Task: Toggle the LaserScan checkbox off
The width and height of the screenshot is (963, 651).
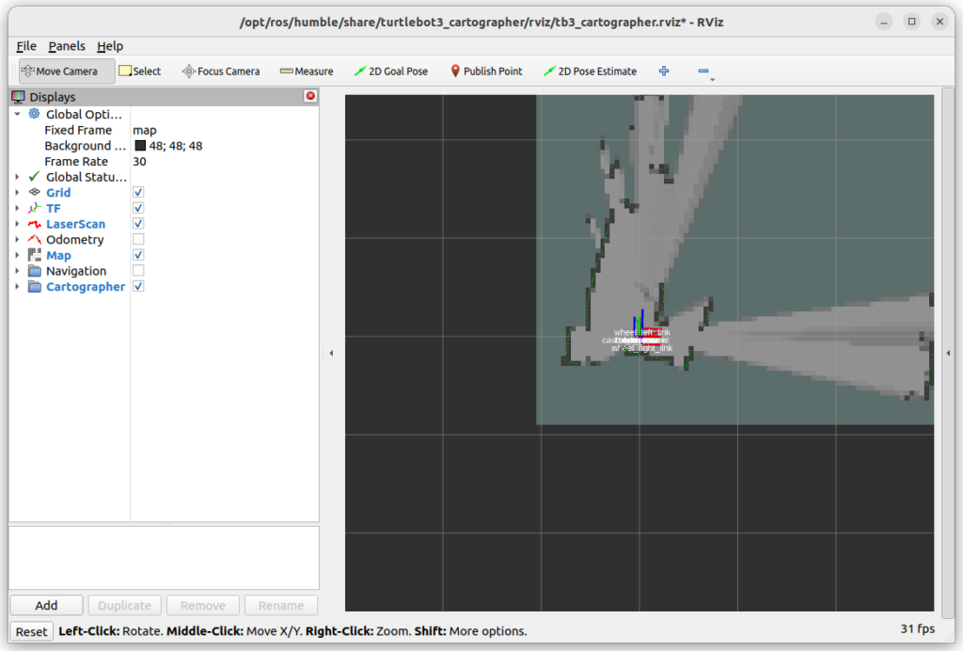Action: pyautogui.click(x=138, y=224)
